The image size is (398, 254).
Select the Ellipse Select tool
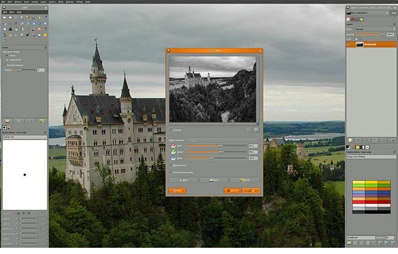[x=11, y=17]
